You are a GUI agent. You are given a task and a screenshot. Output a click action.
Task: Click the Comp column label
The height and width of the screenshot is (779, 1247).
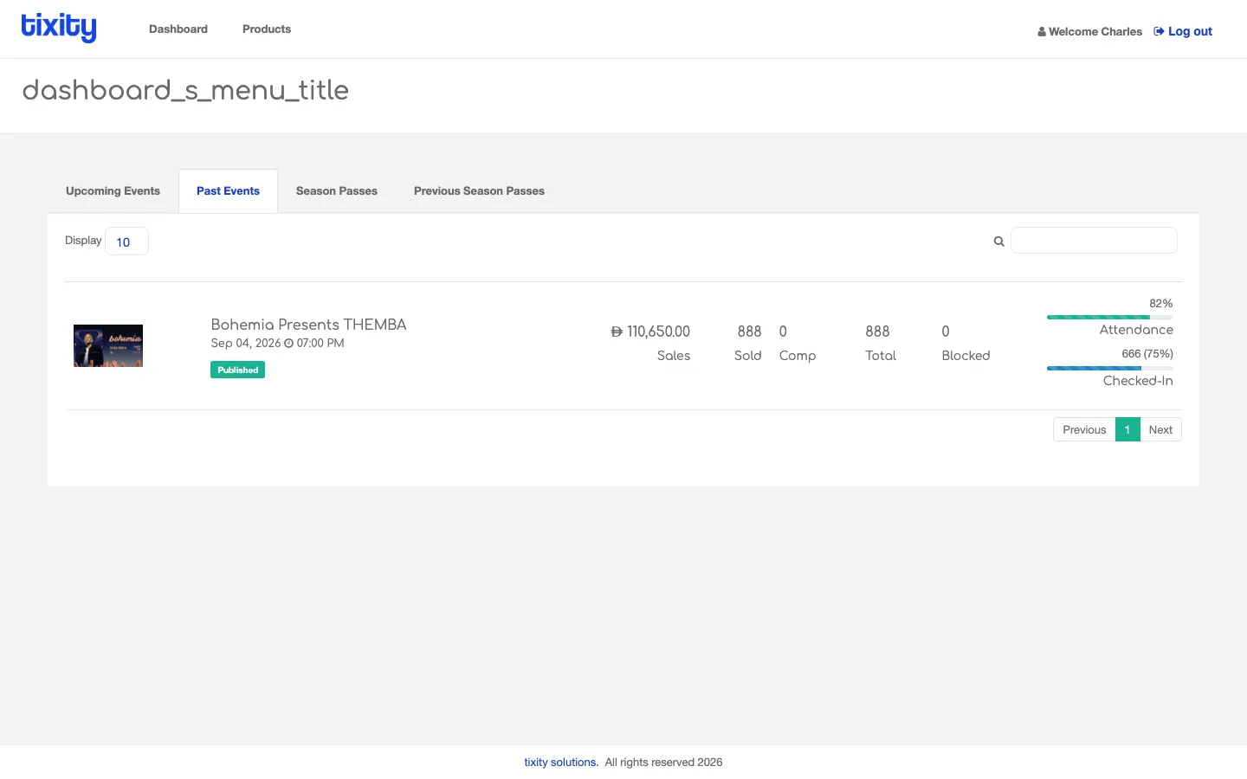click(x=798, y=356)
